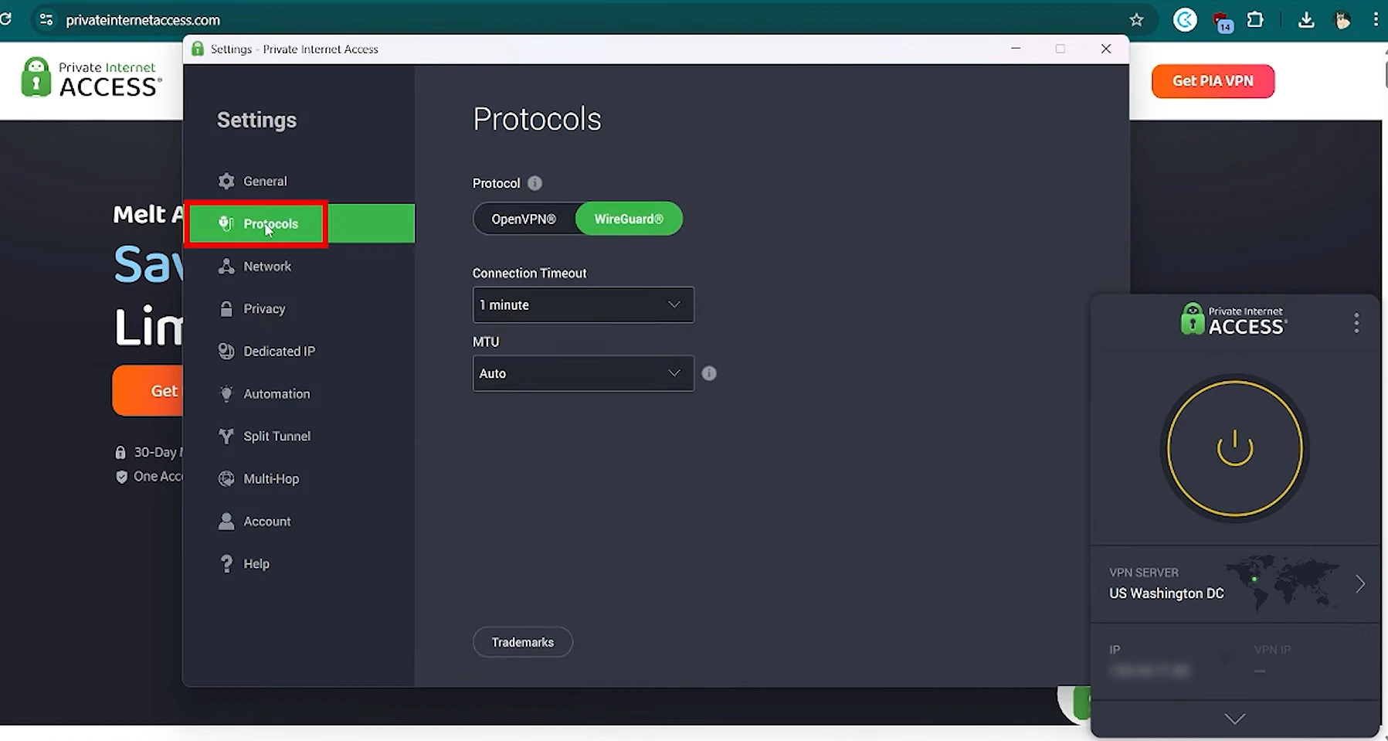This screenshot has width=1388, height=741.
Task: Click the Network sidebar icon
Action: click(226, 266)
